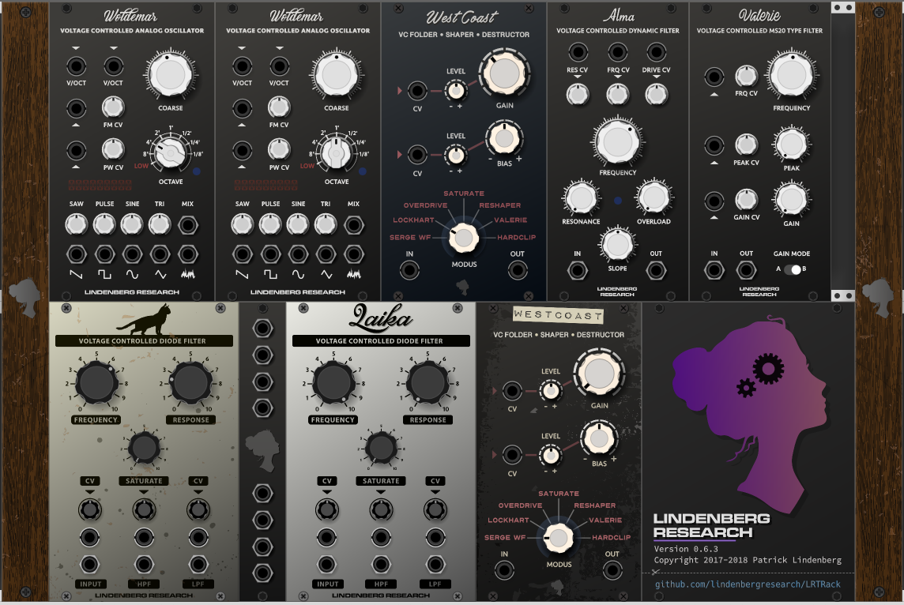Click the LPF output jack on Laika filter
The width and height of the screenshot is (904, 605).
coord(435,564)
